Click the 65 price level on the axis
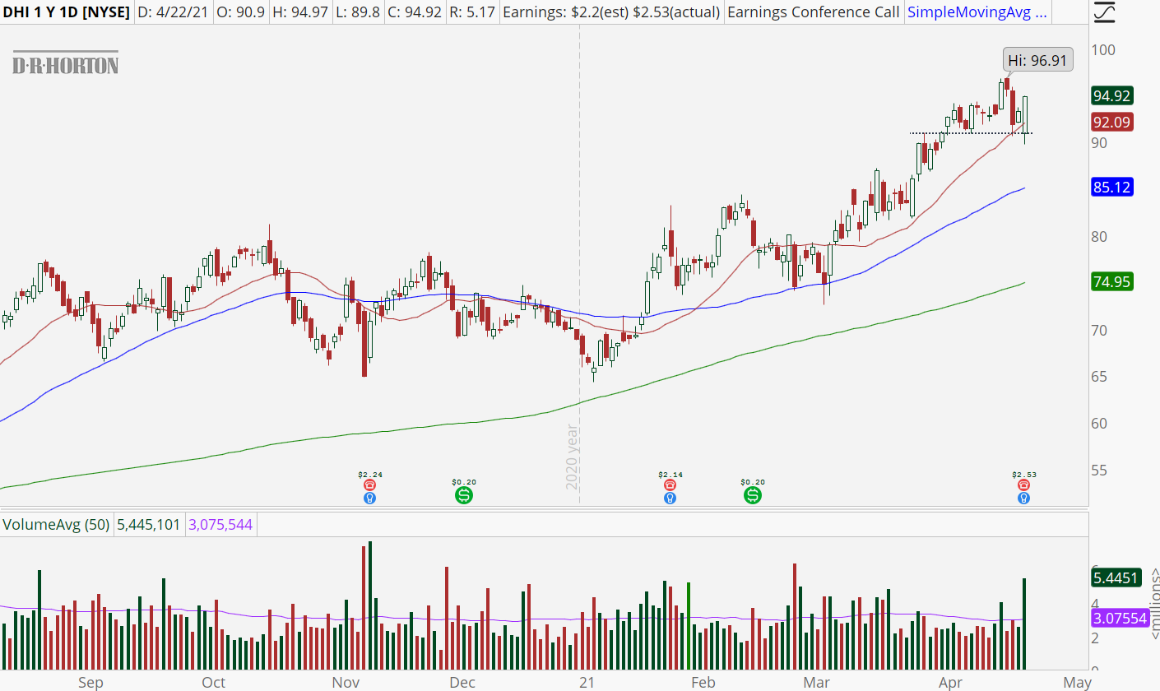The width and height of the screenshot is (1160, 691). click(x=1100, y=377)
